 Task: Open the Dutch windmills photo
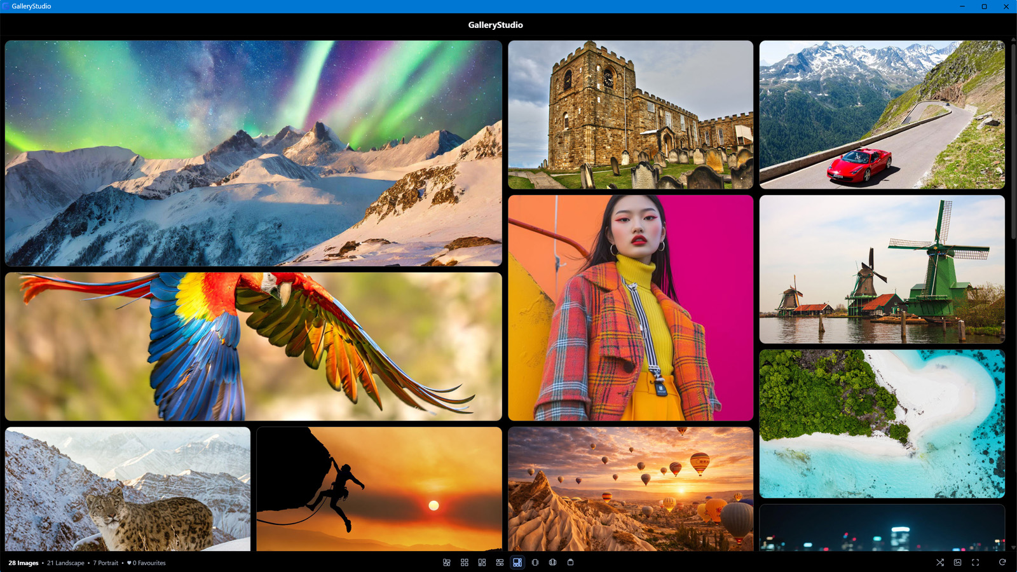click(882, 269)
